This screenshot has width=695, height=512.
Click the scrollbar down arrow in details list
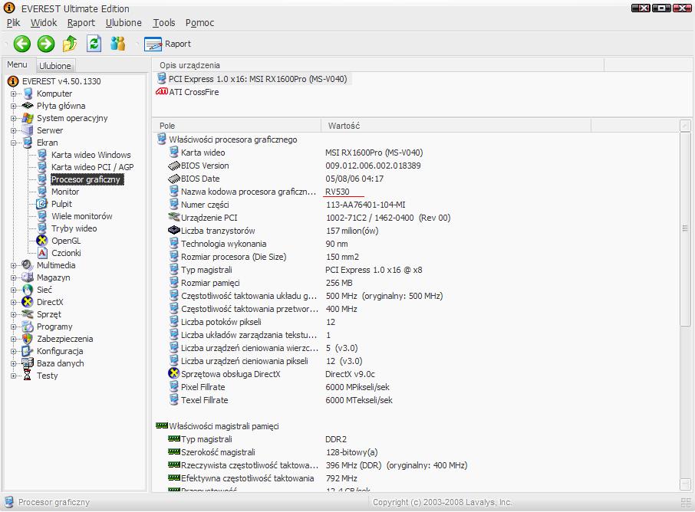click(685, 484)
